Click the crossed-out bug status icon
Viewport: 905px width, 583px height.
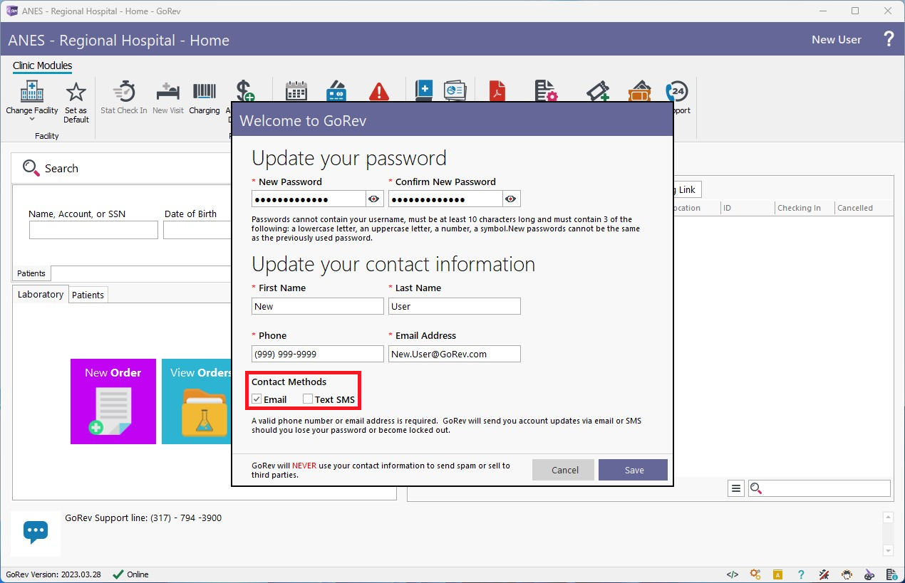(x=824, y=574)
